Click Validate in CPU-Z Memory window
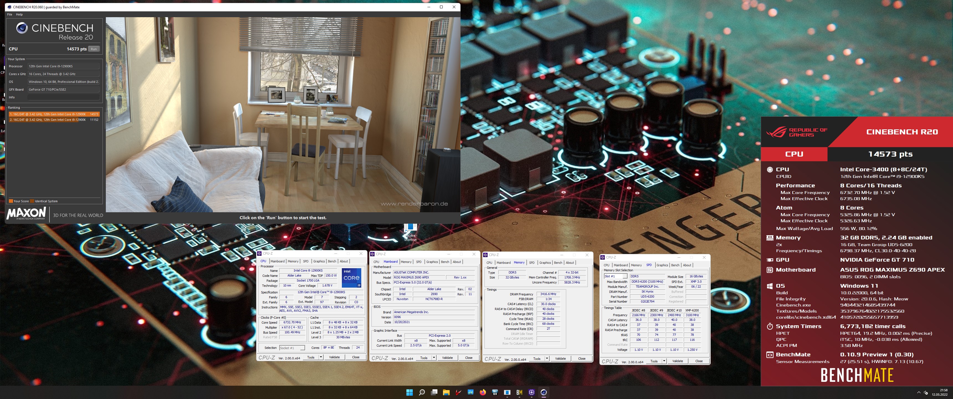The height and width of the screenshot is (399, 953). (560, 359)
